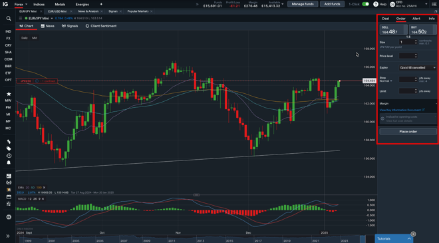
Task: Open the star favourites watchlist icon
Action: pos(9,94)
